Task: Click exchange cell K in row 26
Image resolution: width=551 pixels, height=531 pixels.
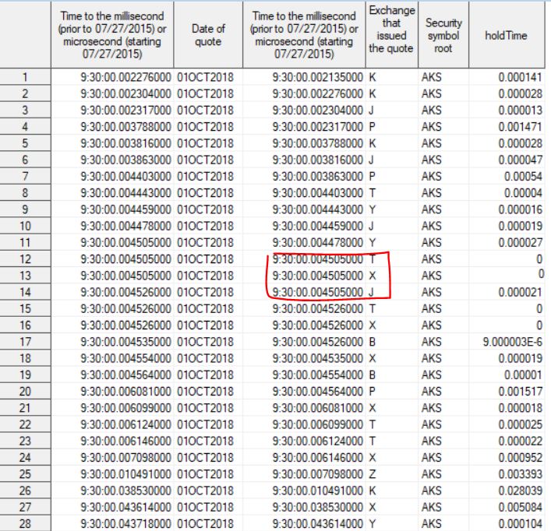Action: 373,491
